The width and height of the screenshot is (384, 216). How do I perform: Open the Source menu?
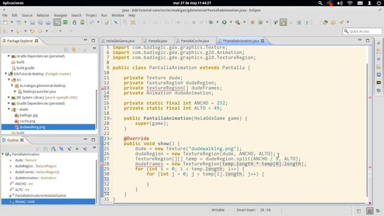pos(27,15)
